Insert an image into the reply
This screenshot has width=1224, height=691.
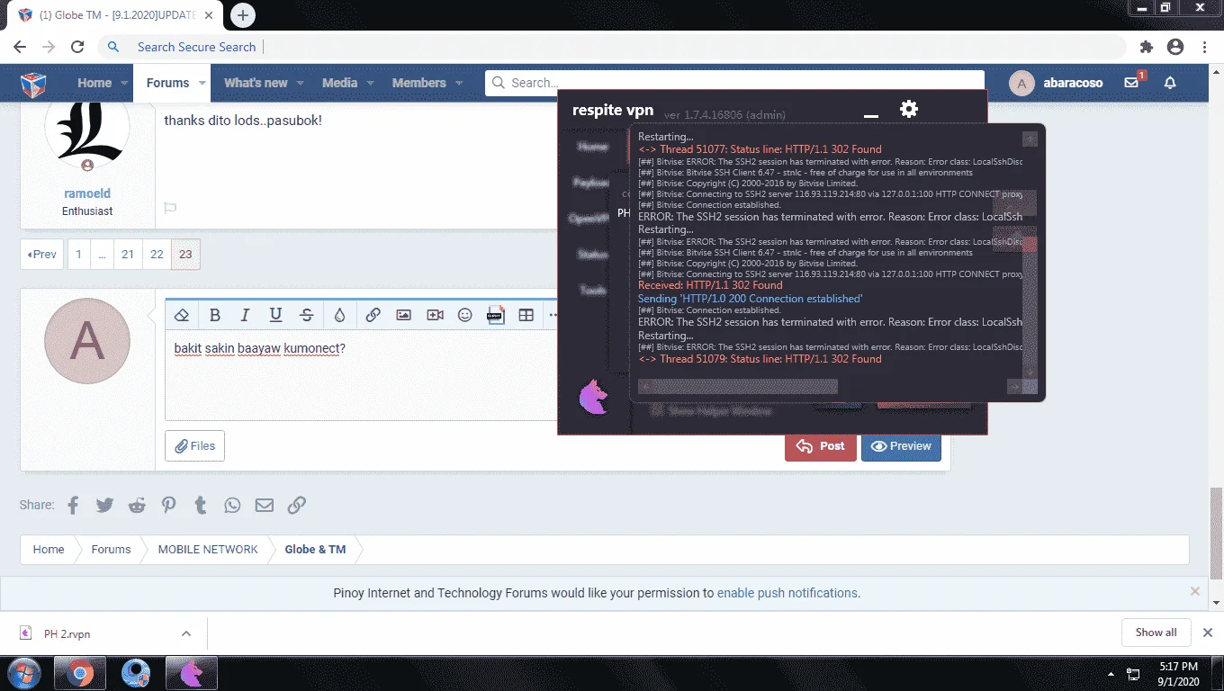(x=403, y=315)
